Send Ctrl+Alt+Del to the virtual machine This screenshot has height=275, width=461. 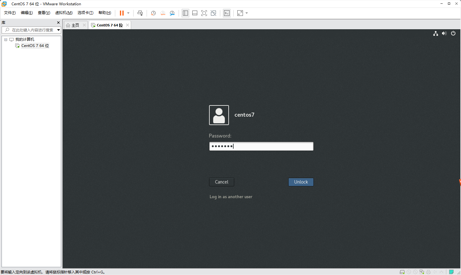coord(140,13)
